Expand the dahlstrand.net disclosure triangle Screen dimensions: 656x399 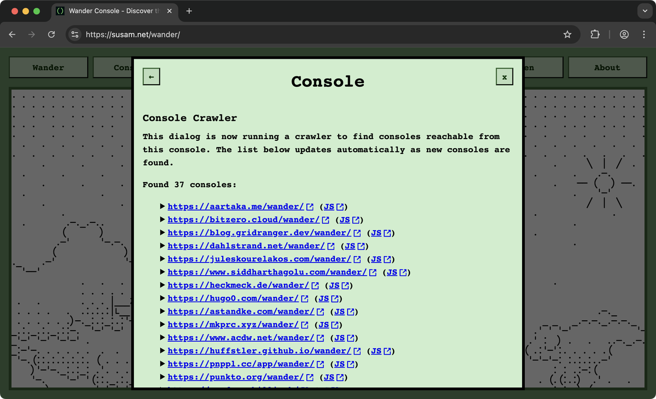coord(162,246)
